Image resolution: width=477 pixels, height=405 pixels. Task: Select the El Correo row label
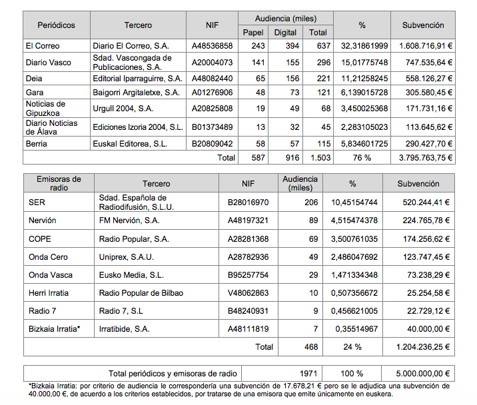pos(42,46)
